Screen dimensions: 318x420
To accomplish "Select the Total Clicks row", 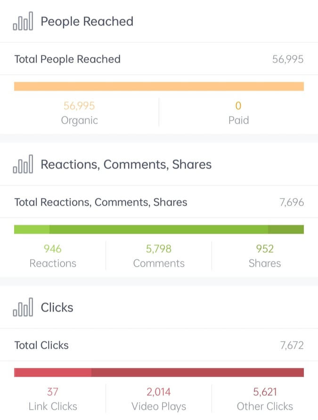I will pos(159,345).
